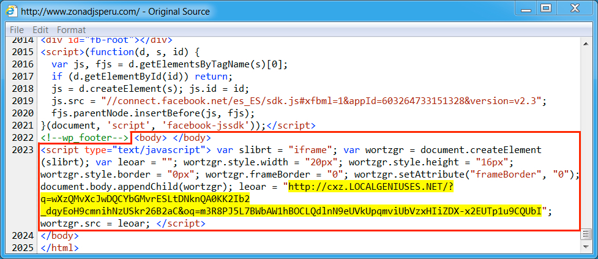Click document.body.appendChild(wortzgr) statement
The image size is (598, 259).
click(x=137, y=187)
